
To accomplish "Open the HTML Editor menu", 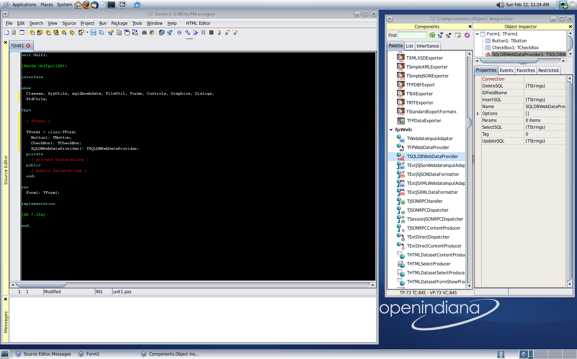I will pos(198,23).
